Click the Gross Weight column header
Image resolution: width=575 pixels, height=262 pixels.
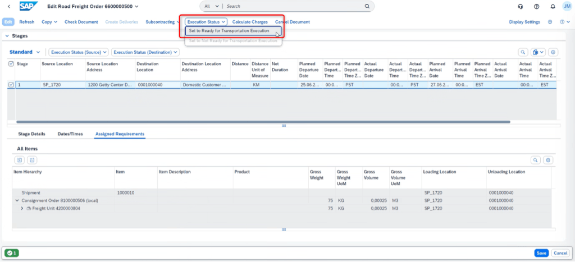pyautogui.click(x=322, y=177)
